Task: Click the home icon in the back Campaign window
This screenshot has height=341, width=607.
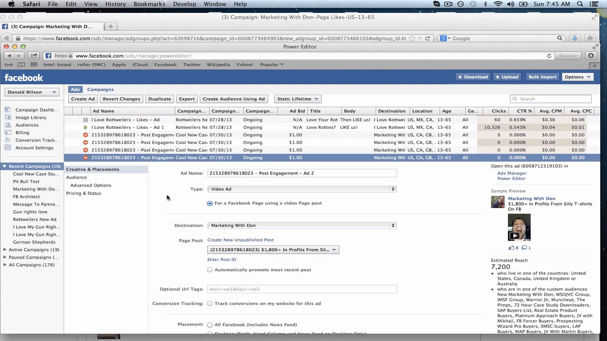Action: (x=590, y=38)
